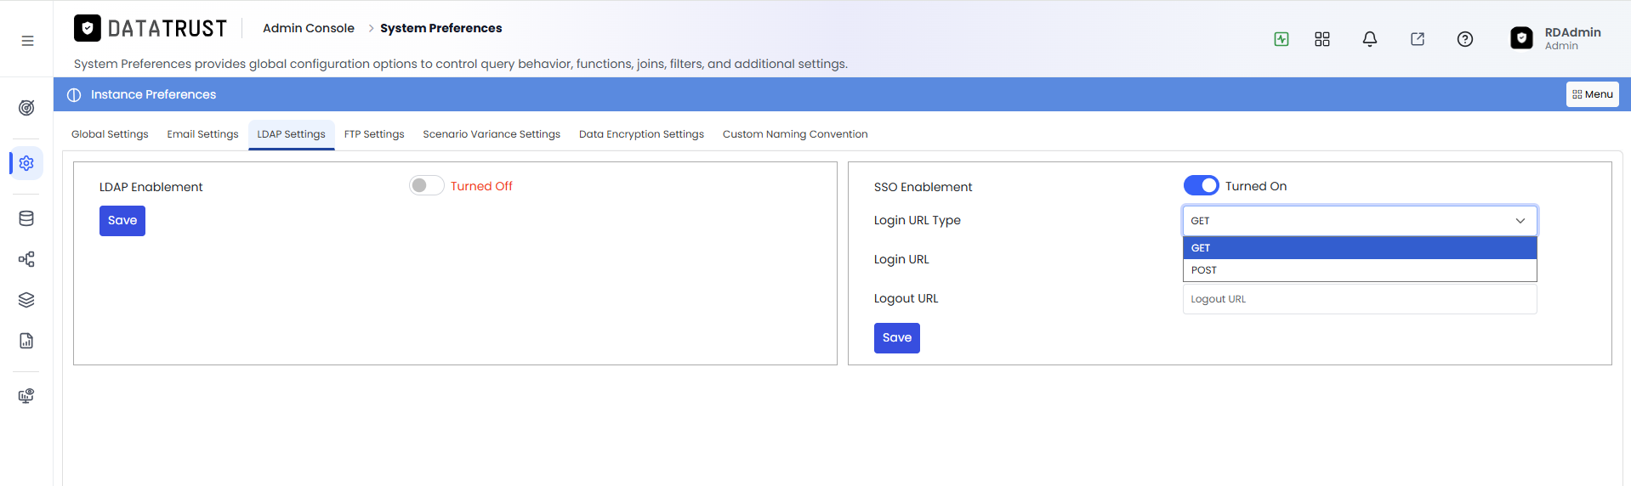Choose GET option in dropdown list
This screenshot has height=486, width=1631.
pyautogui.click(x=1360, y=248)
